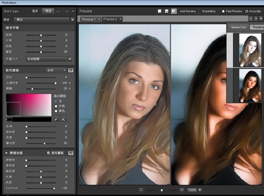Toggle the enhancements section on/off button
The height and width of the screenshot is (196, 264).
[71, 153]
